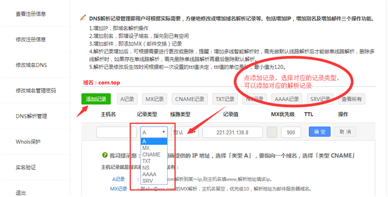
Task: Click the record value field showing 221.231.138.8
Action: click(232, 132)
